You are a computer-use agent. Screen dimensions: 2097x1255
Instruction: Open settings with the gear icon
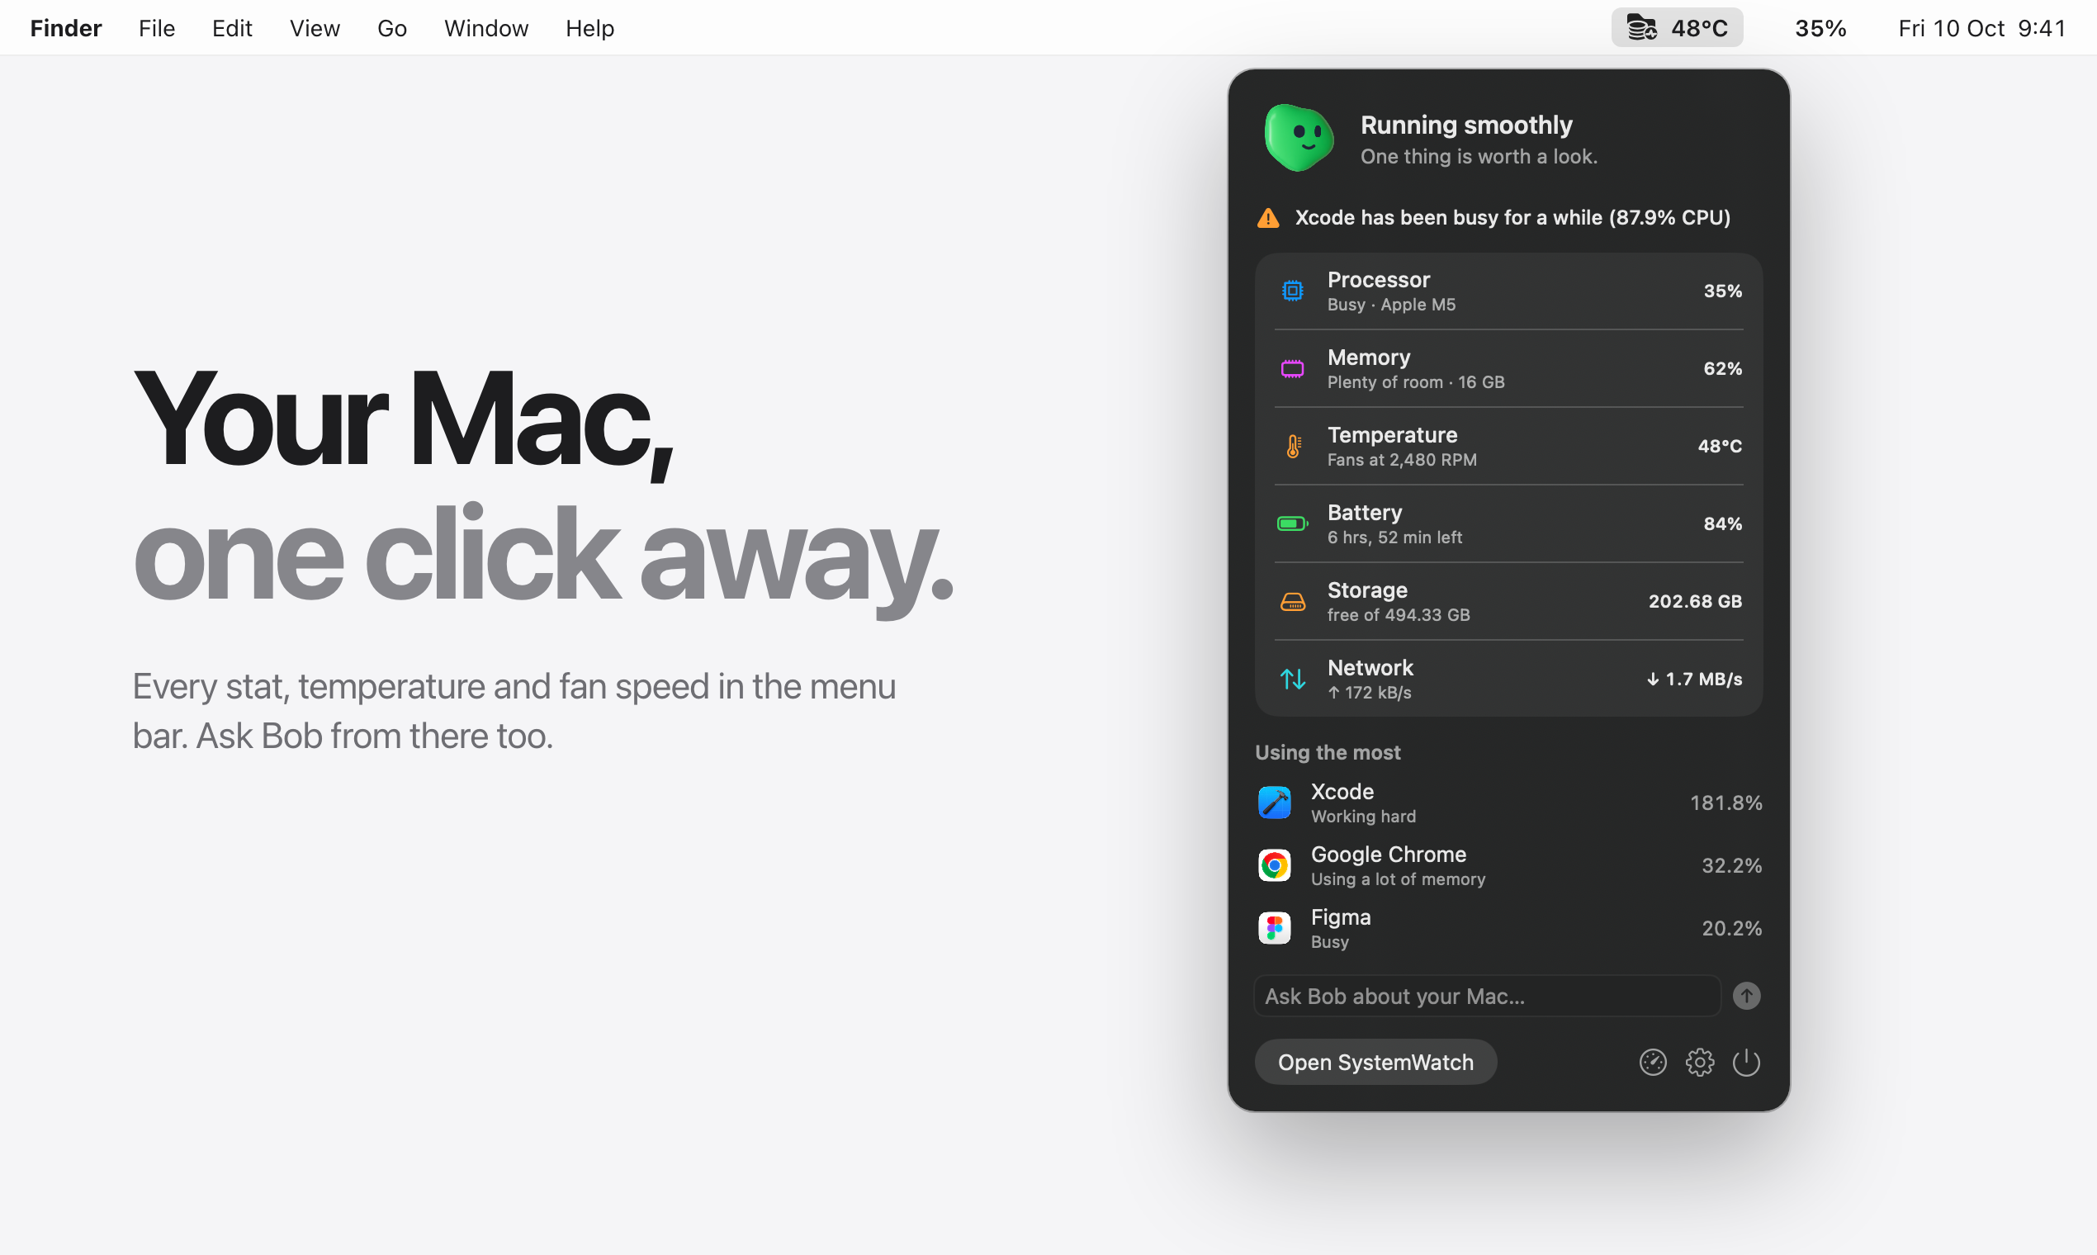(x=1700, y=1062)
